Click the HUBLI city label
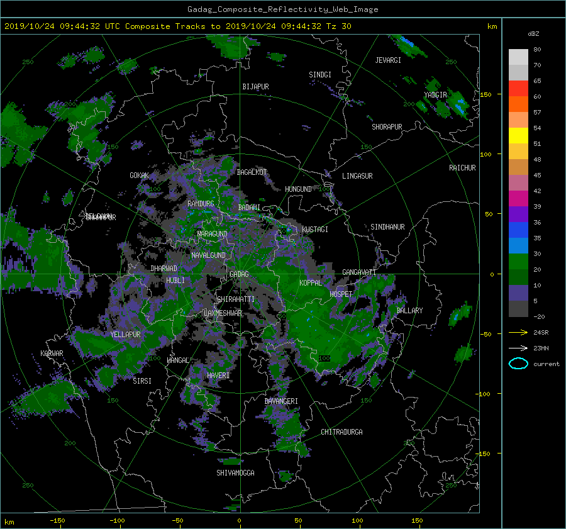The image size is (566, 529). coord(175,280)
